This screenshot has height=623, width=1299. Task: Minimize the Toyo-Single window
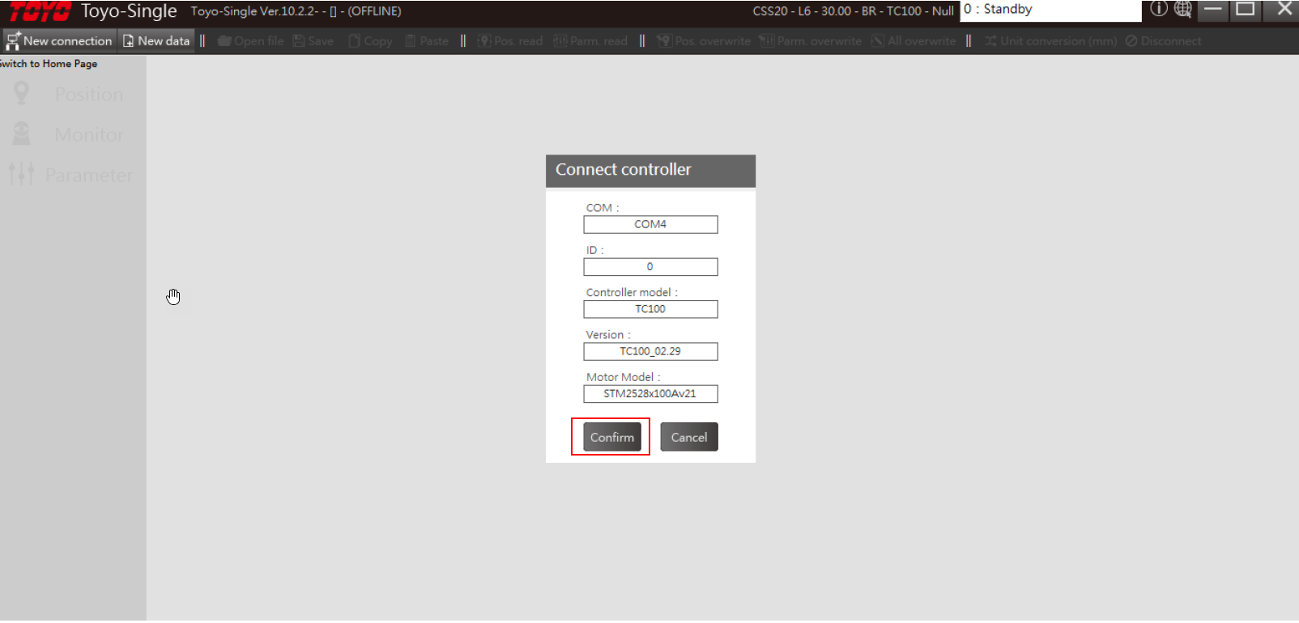1212,9
